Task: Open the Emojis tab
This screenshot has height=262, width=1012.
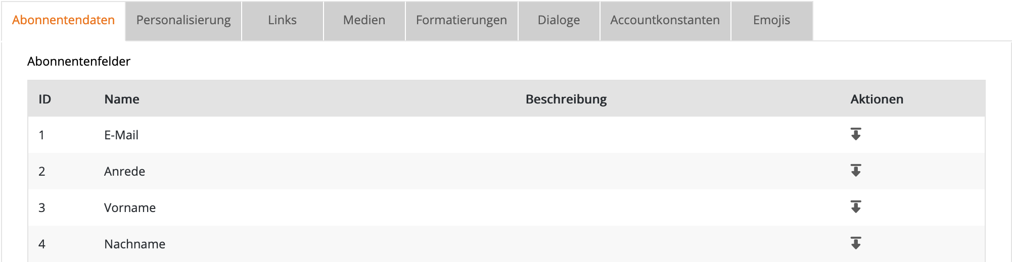Action: coord(771,20)
